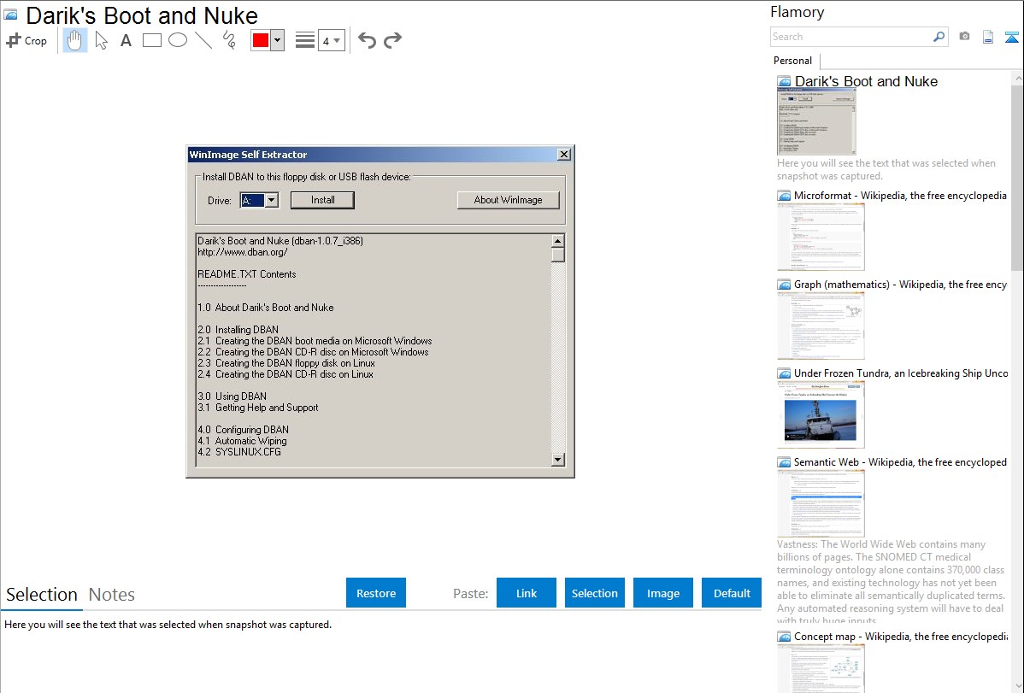Click the snapshot list vertical scrollbar
This screenshot has height=693, width=1024.
point(1017,177)
